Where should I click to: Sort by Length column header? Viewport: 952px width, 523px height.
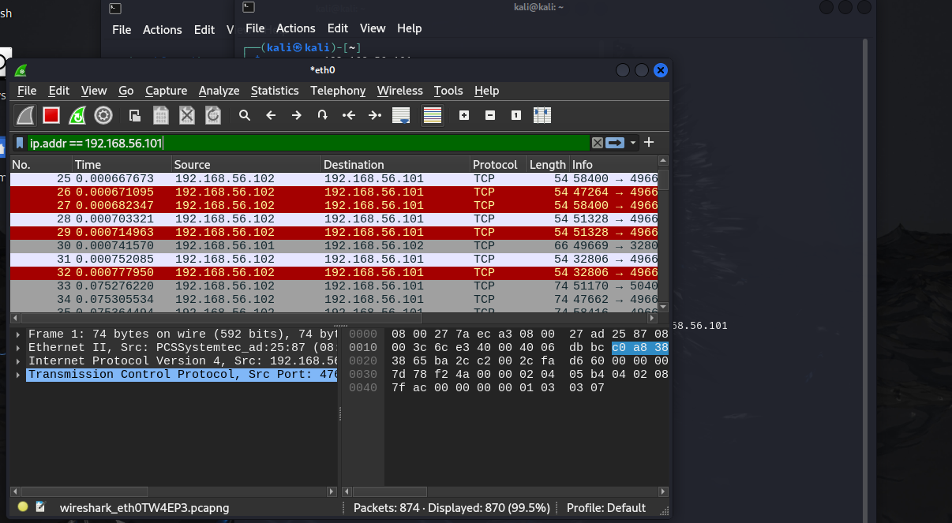548,165
